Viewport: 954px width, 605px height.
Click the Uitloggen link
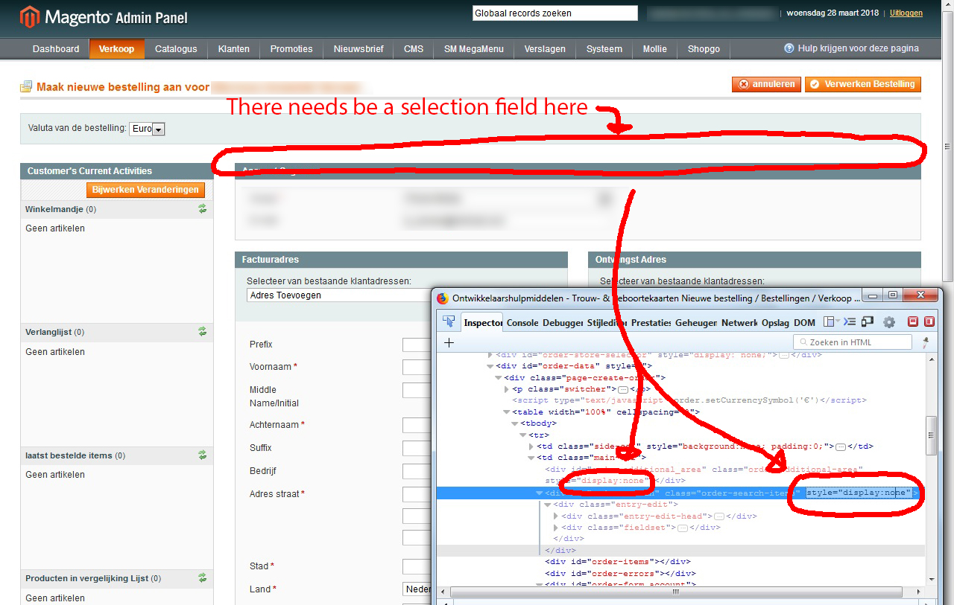906,13
